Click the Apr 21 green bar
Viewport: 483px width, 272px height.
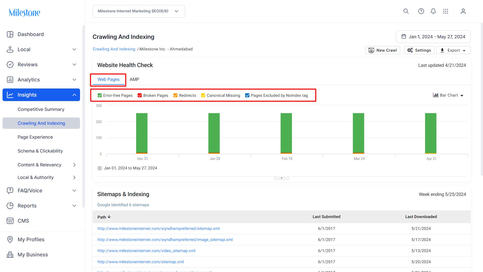coord(431,133)
